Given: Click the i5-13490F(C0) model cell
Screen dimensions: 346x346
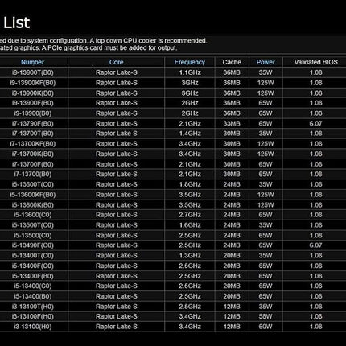Looking at the screenshot, I should coord(33,245).
